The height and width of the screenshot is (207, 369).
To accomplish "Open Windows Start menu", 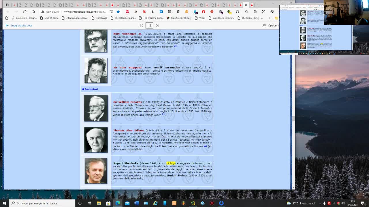I will 4,203.
